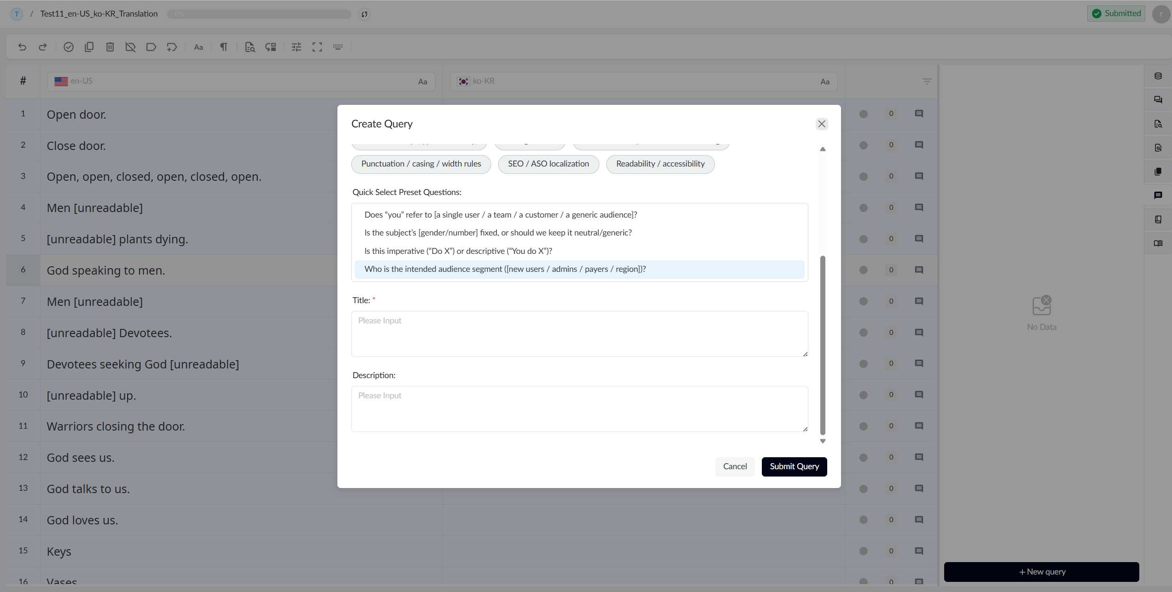Undo the last edit
The width and height of the screenshot is (1172, 592).
[x=22, y=46]
